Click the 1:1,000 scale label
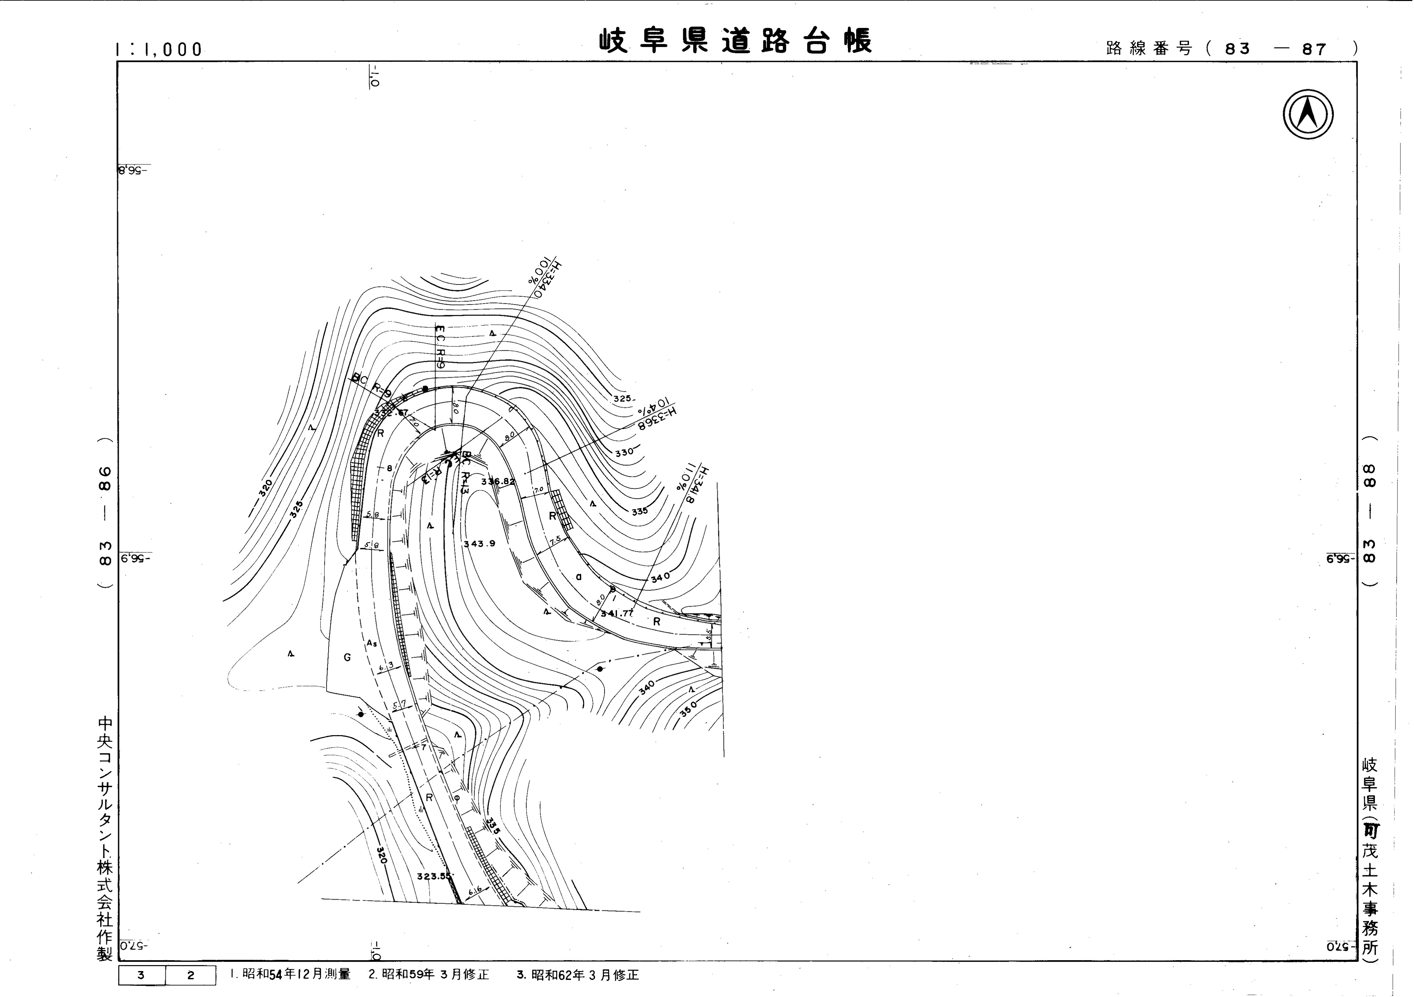Screen dimensions: 1414x997 coord(159,49)
